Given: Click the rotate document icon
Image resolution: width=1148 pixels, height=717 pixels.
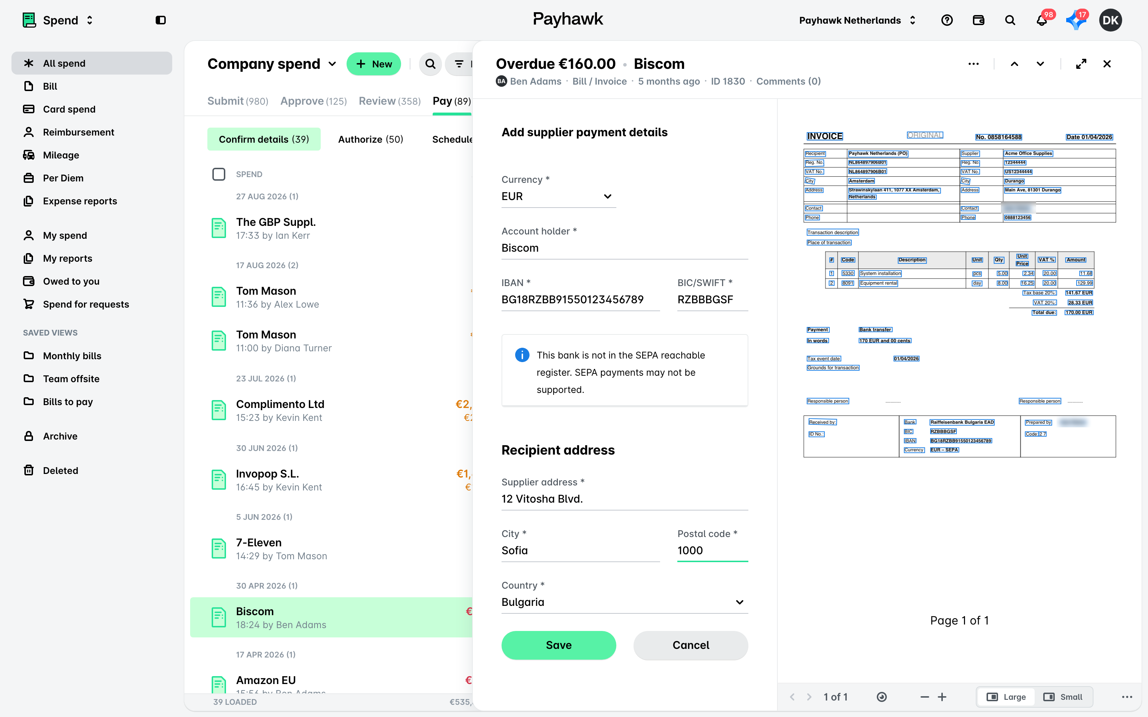Looking at the screenshot, I should coord(881,697).
